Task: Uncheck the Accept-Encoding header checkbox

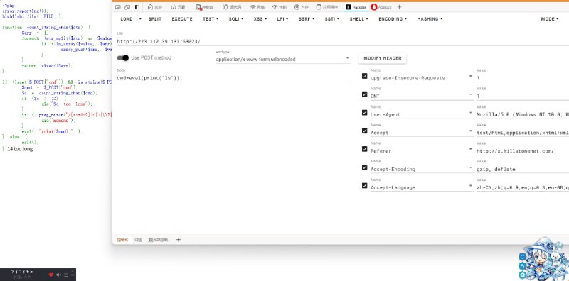Action: (364, 167)
